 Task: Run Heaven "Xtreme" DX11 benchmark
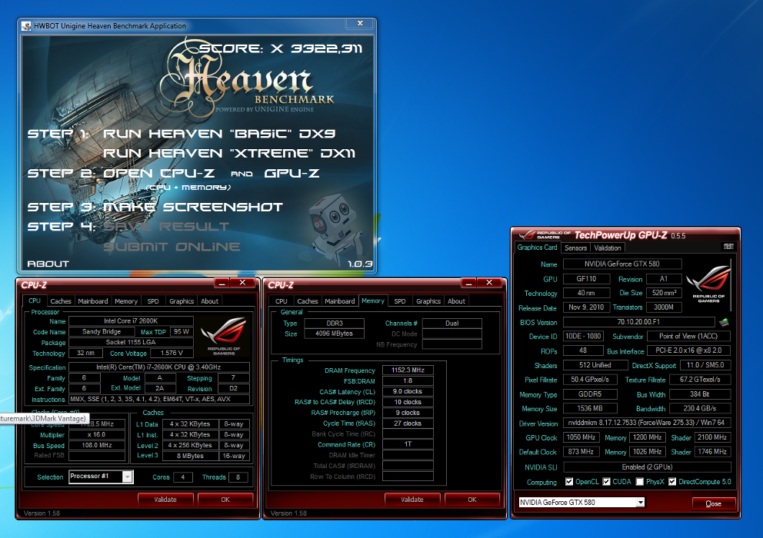pyautogui.click(x=228, y=153)
